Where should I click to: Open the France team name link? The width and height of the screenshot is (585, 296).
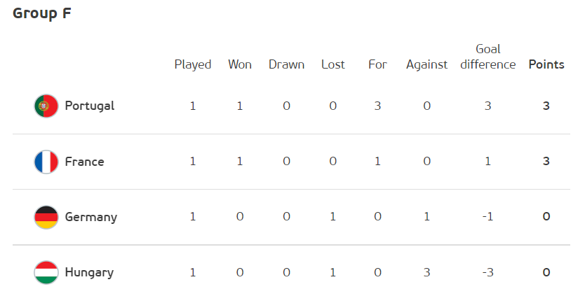(85, 162)
